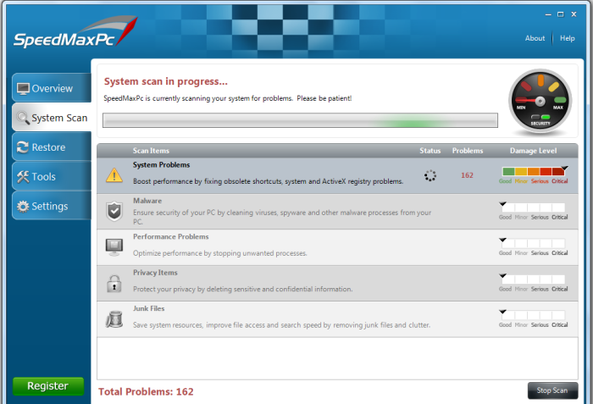Click the green Register button
Image resolution: width=593 pixels, height=404 pixels.
[48, 386]
